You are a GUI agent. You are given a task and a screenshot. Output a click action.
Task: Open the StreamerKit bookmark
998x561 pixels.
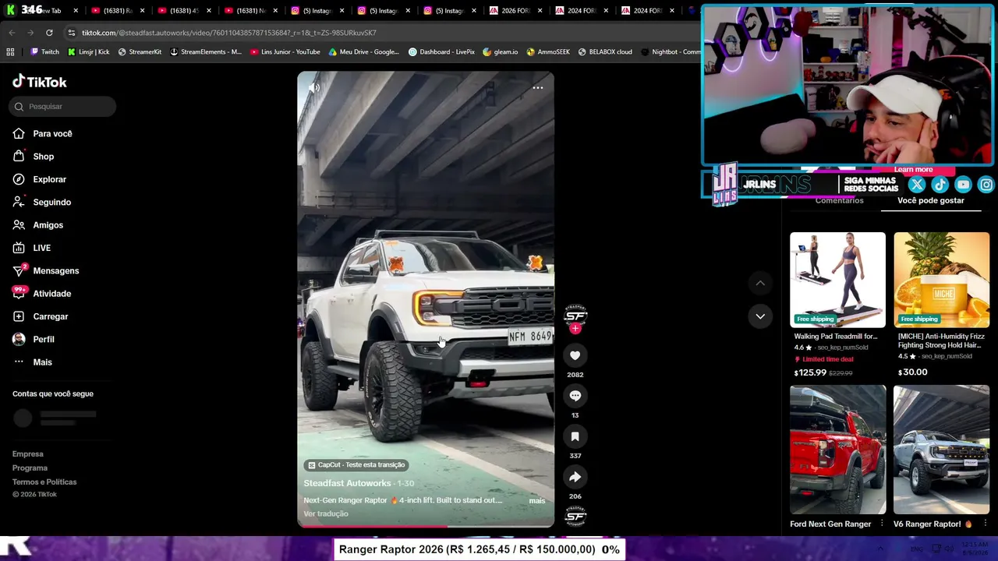pos(140,52)
